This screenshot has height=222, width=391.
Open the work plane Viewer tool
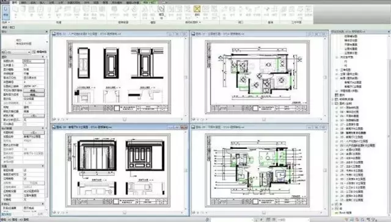point(309,12)
